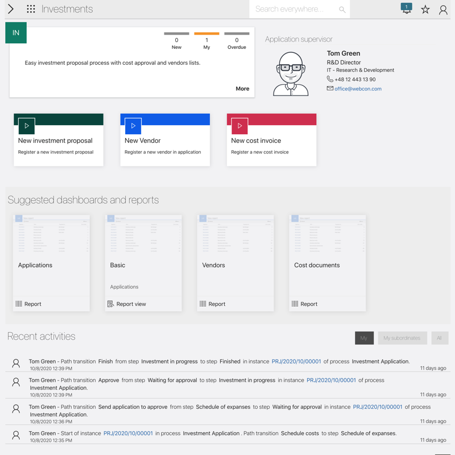The height and width of the screenshot is (455, 455).
Task: Start New Vendor play icon
Action: [133, 126]
